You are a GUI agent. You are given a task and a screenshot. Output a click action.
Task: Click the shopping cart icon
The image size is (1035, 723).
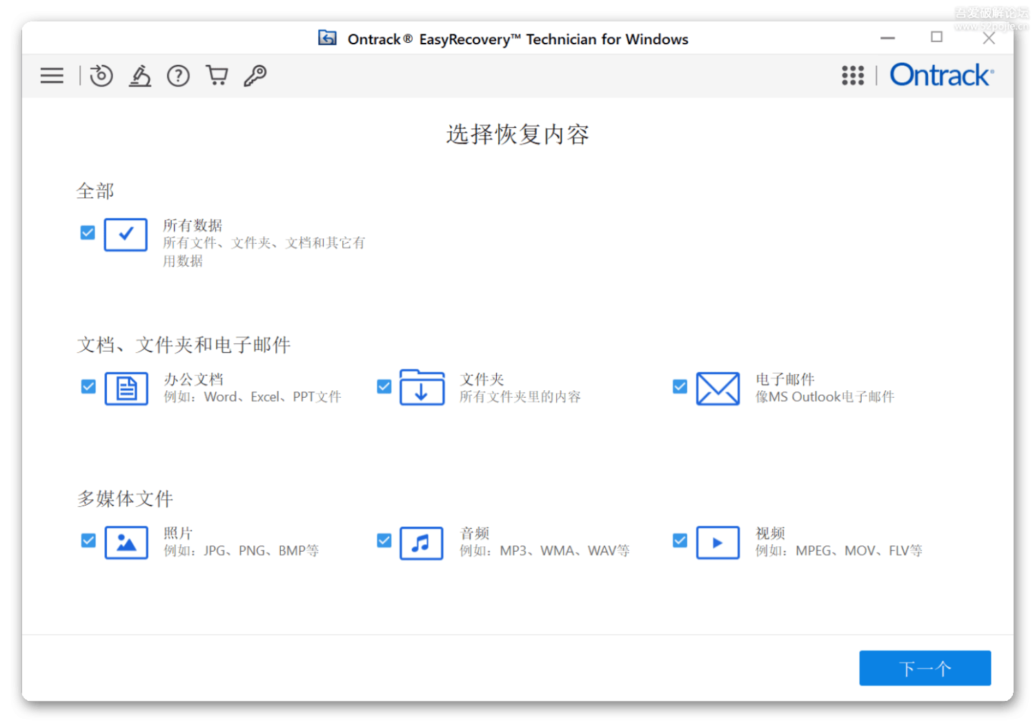(x=217, y=75)
